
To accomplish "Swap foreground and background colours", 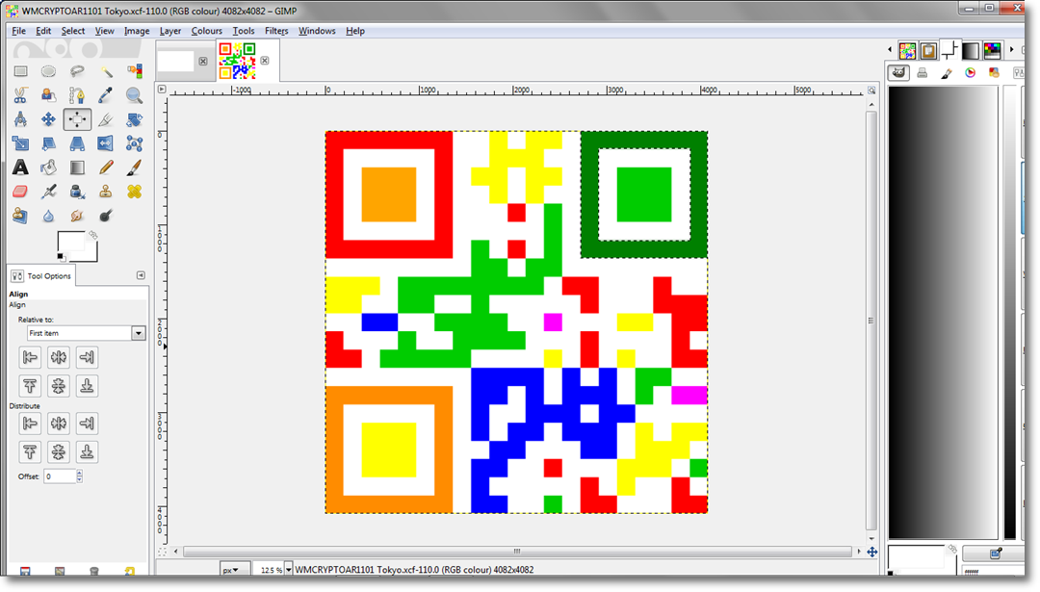I will (92, 235).
